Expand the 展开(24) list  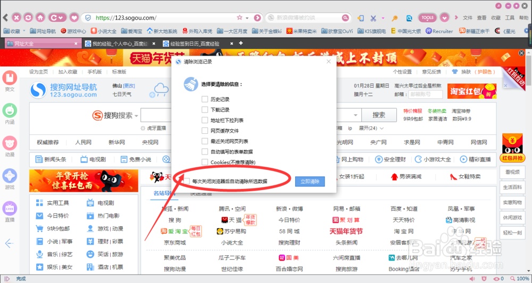[x=371, y=128]
